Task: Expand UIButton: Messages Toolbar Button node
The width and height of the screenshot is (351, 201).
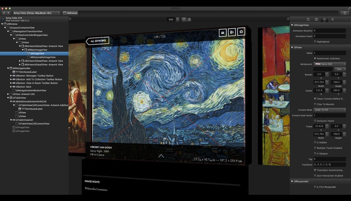Action: coord(11,76)
